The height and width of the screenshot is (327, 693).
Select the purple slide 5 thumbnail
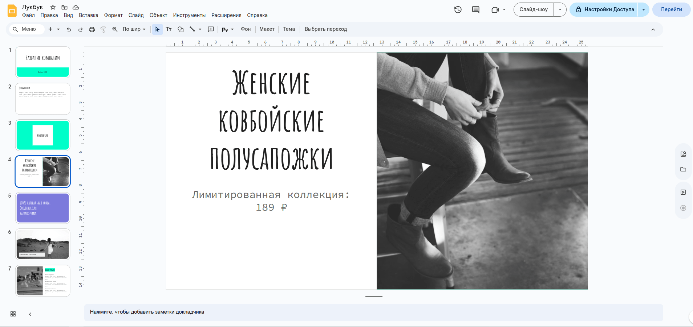pos(43,208)
